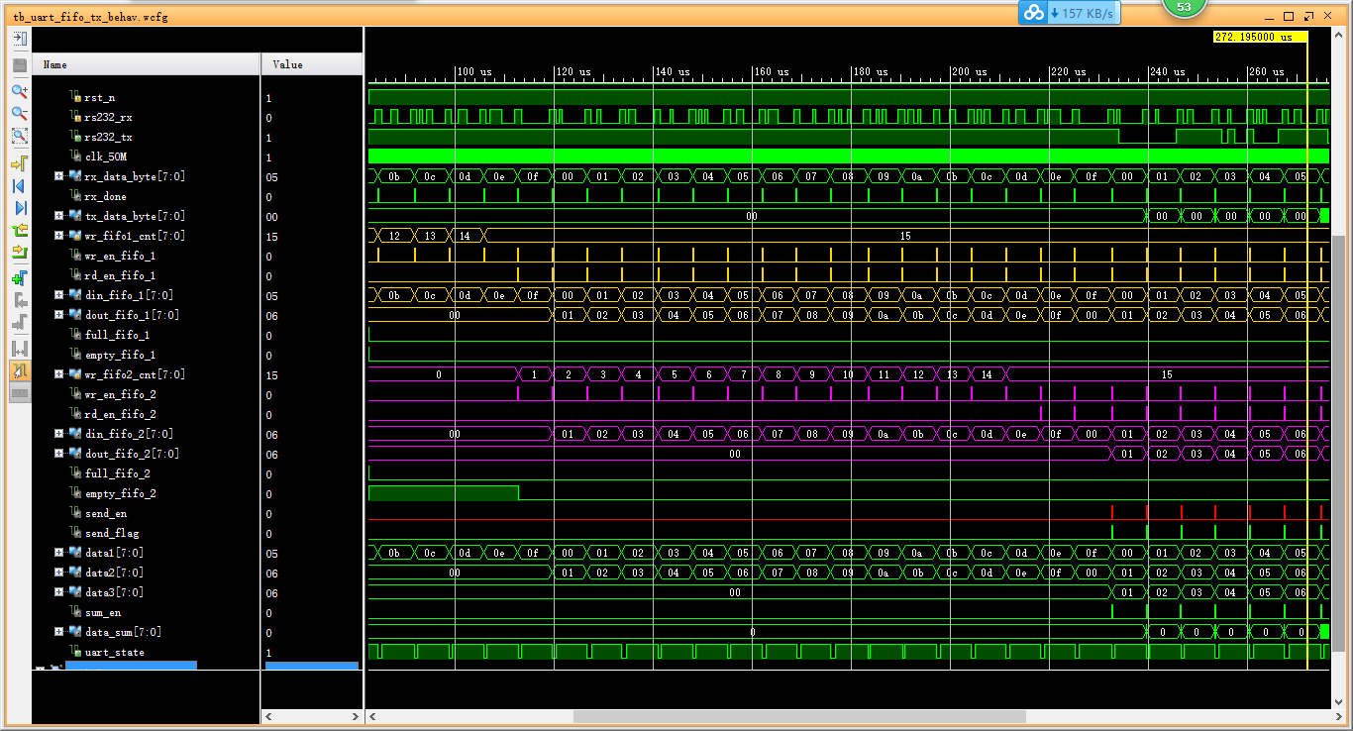This screenshot has width=1353, height=731.
Task: Expand the din_fifo_1[7:0] bus
Action: point(58,295)
